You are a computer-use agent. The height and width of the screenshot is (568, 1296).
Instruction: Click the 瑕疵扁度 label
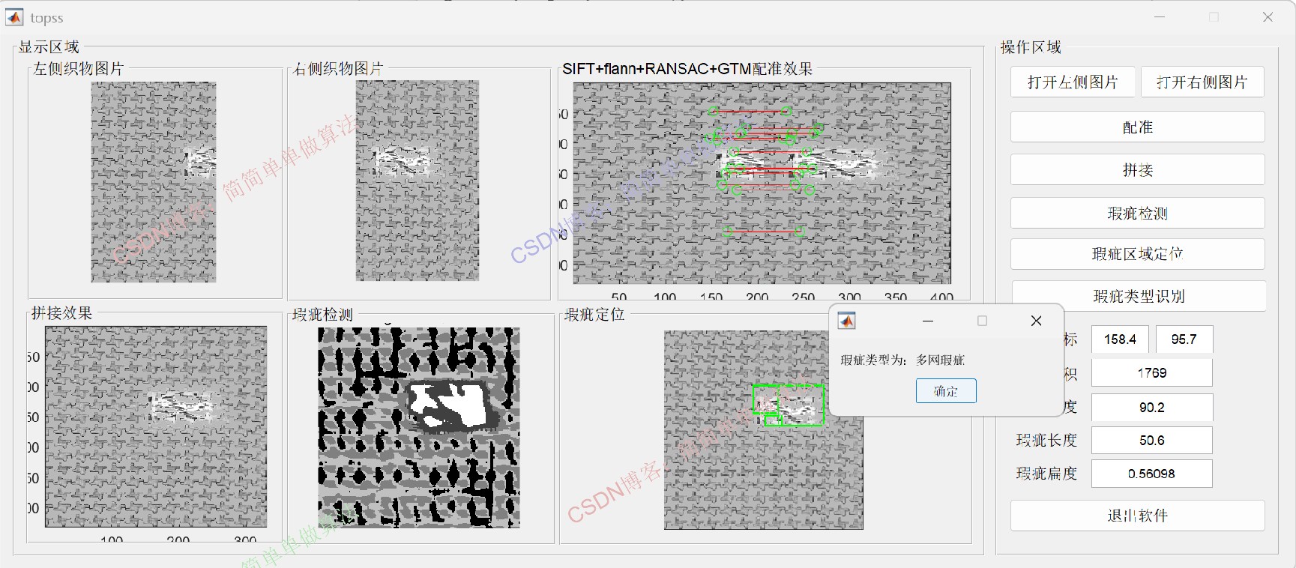1046,474
